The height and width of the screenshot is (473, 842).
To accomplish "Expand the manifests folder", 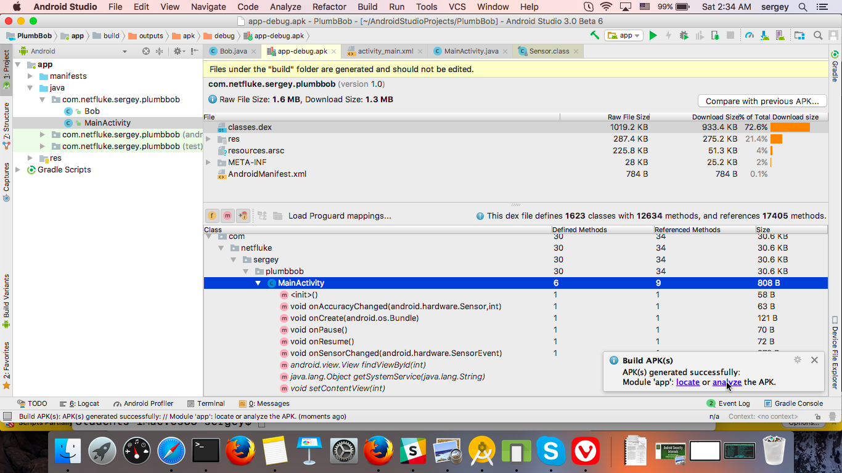I will point(30,76).
